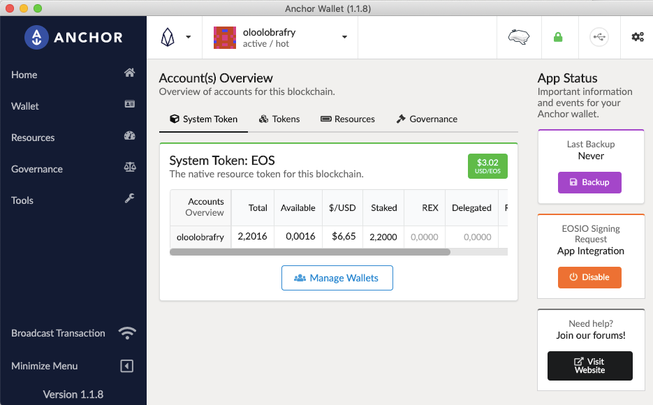The image size is (653, 405).
Task: Click the external link icon in Visit Website
Action: (x=579, y=361)
